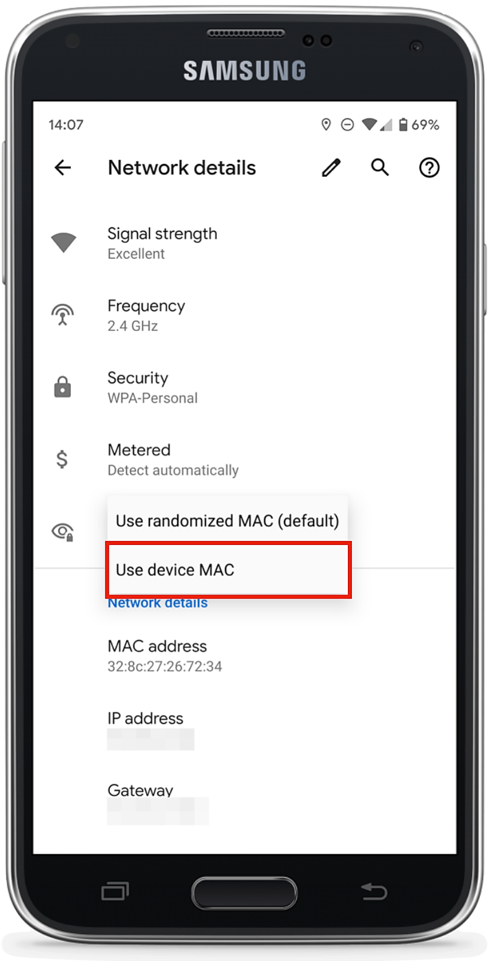The width and height of the screenshot is (490, 961).
Task: Tap the battery icon in status bar
Action: (404, 124)
